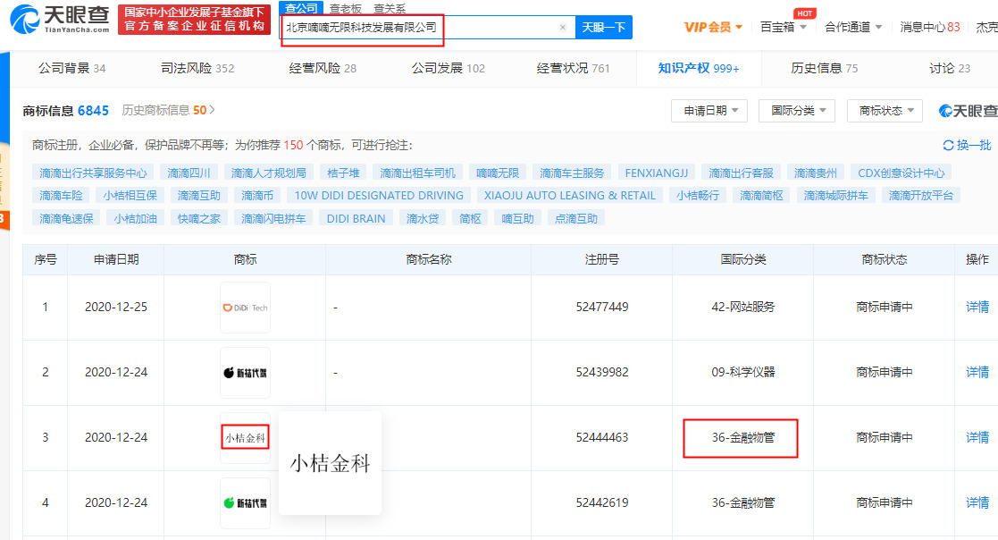Select XIAOJU AUTO LEASING & RETAIL tag
The height and width of the screenshot is (540, 998).
[x=570, y=196]
